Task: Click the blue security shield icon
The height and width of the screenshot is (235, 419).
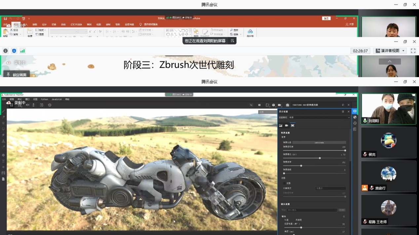Action: tap(14, 51)
